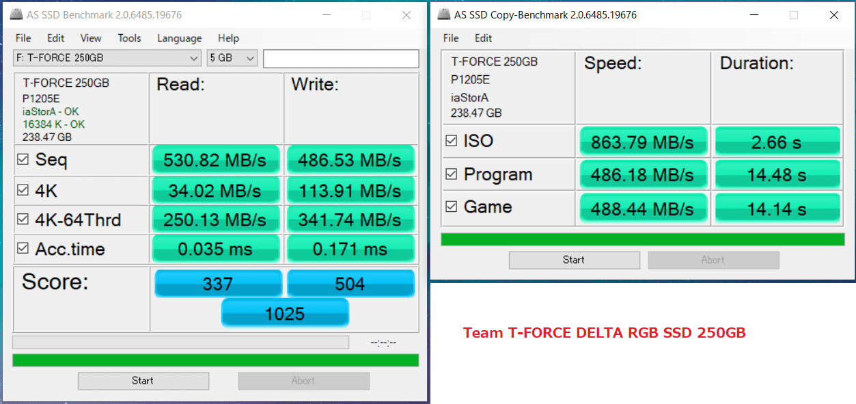This screenshot has width=856, height=404.
Task: Open the Help menu
Action: (228, 38)
